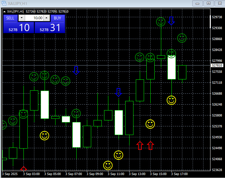Viewport: 225px width, 178px height.
Task: Click the XAUJPY,H1 window title text
Action: (x=18, y=3)
